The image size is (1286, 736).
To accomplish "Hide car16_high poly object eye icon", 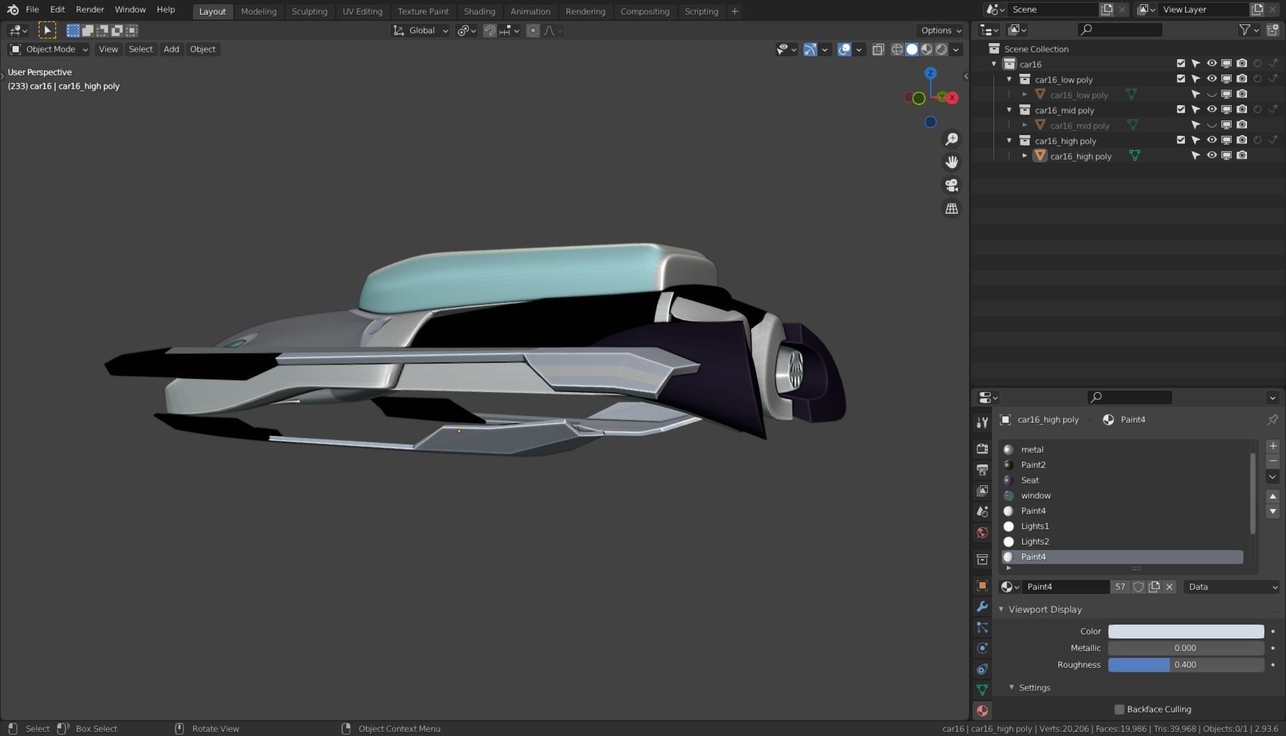I will [x=1211, y=155].
